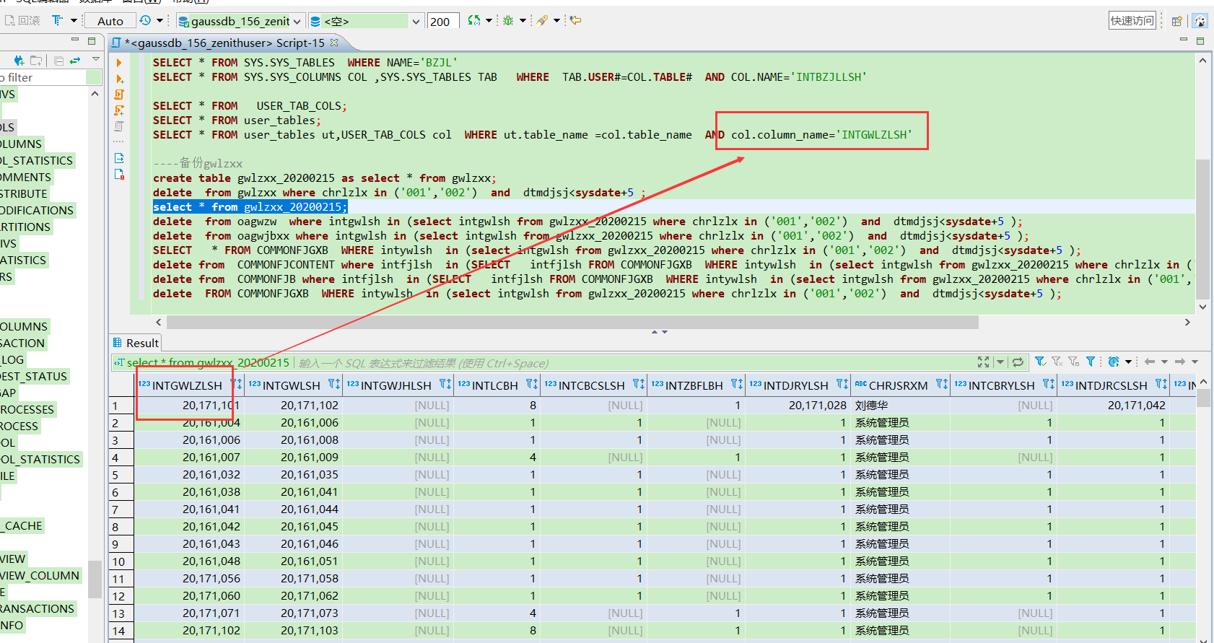Open the Auto commit mode dropdown
The image size is (1214, 643).
pos(110,22)
